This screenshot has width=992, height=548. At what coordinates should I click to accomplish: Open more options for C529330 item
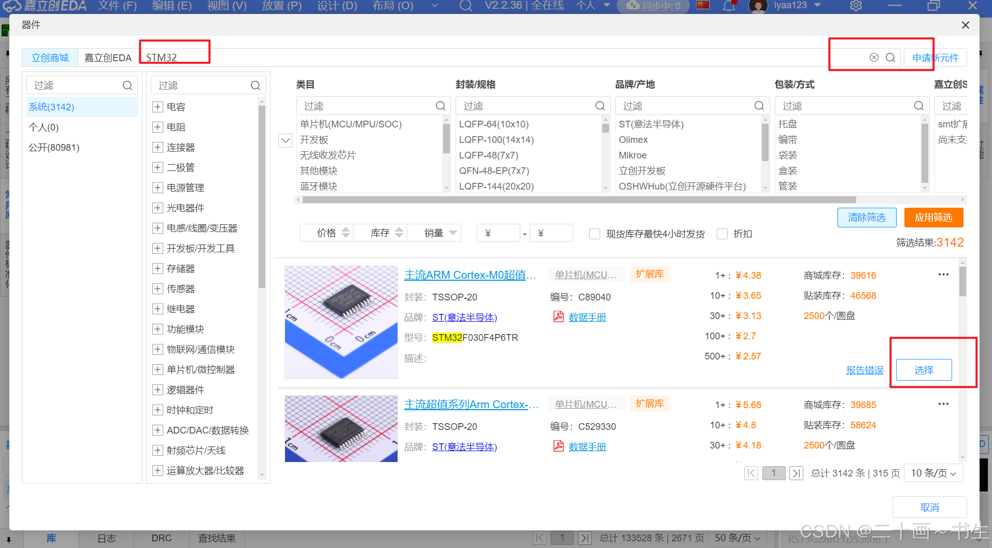[943, 404]
